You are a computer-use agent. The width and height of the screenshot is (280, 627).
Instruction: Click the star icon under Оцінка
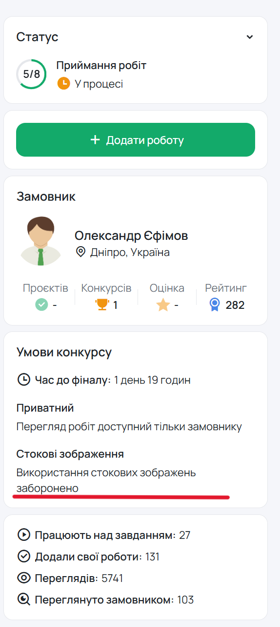pos(163,305)
